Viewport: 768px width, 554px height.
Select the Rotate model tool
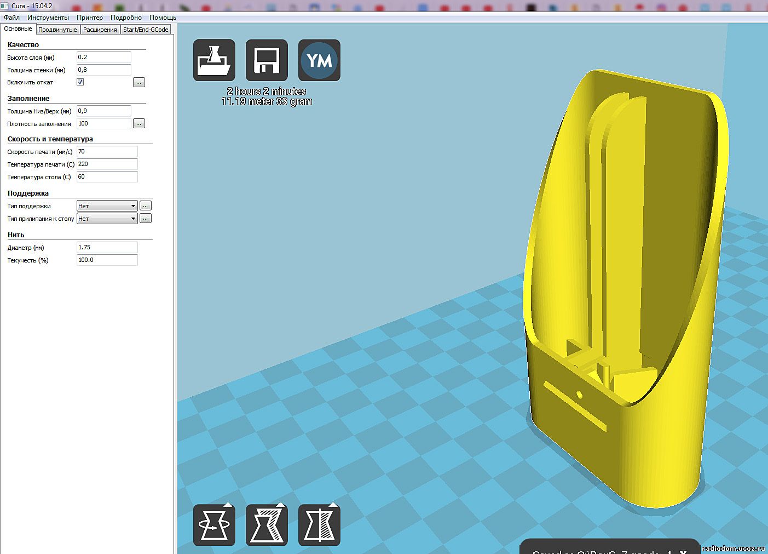point(214,525)
